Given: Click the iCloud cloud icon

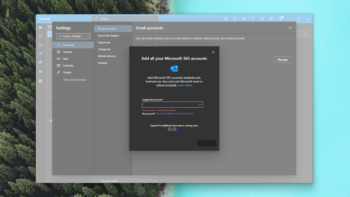Looking at the screenshot, I should click(x=174, y=129).
